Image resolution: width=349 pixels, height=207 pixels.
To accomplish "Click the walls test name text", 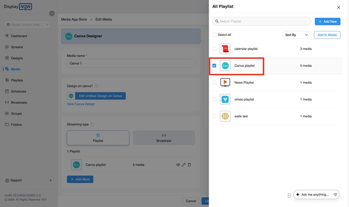I will 241,116.
